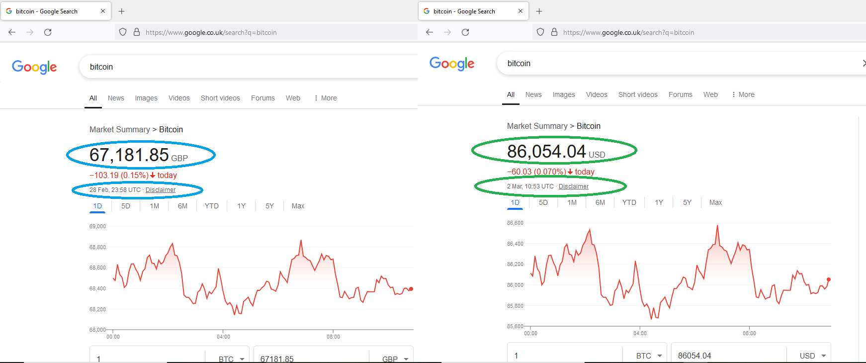Select 5Y range on USD chart
Screen dimensions: 866x363
click(688, 202)
